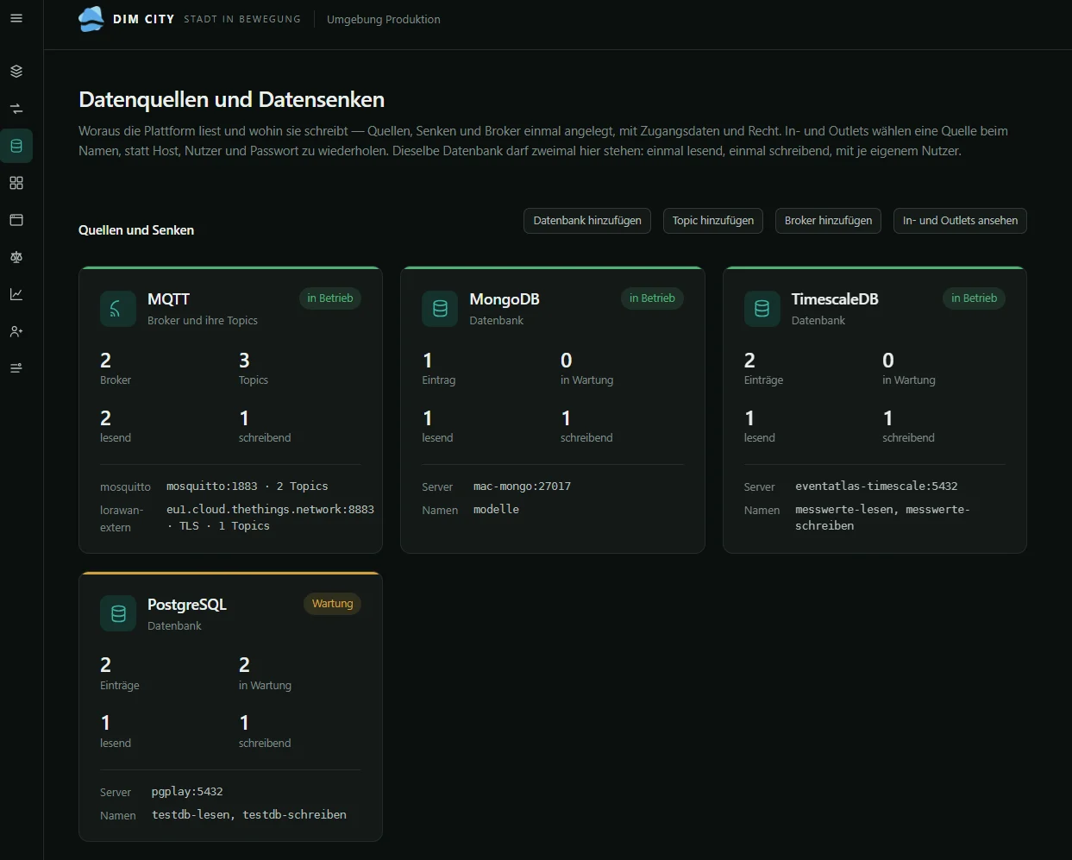This screenshot has width=1072, height=860.
Task: Click MQTT subtitle 'Broker und ihre Topics'
Action: point(203,321)
